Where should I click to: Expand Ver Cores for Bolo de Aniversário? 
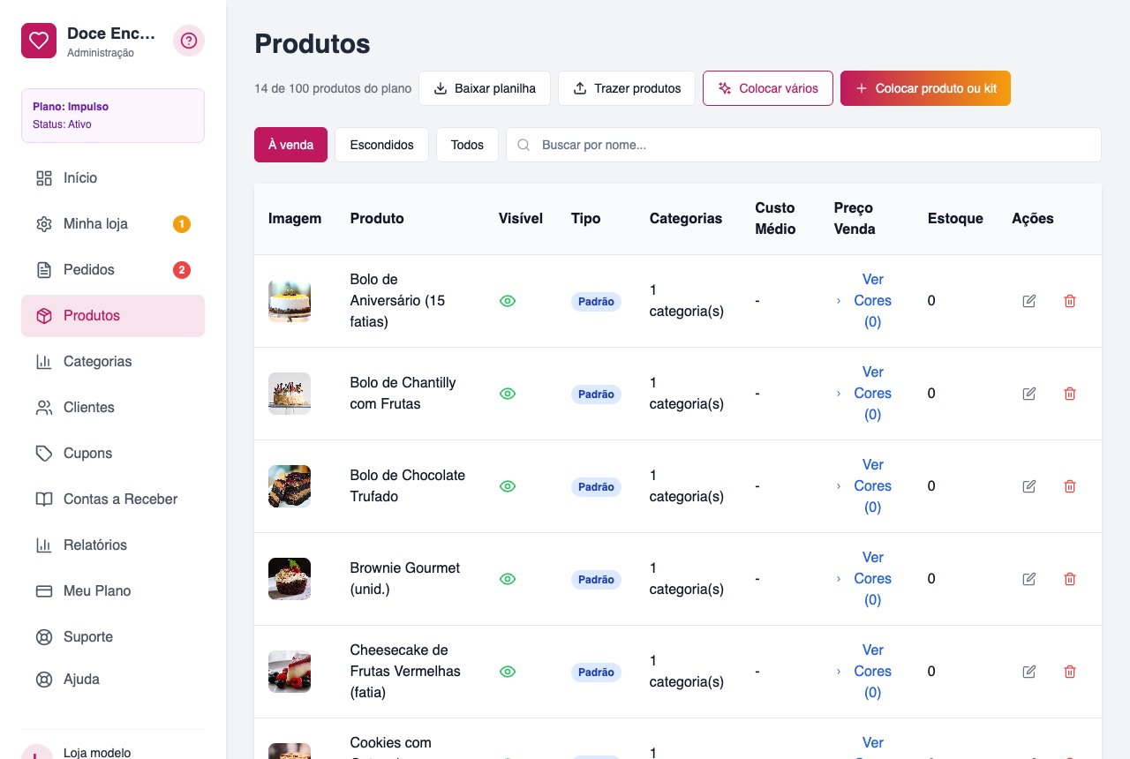865,301
